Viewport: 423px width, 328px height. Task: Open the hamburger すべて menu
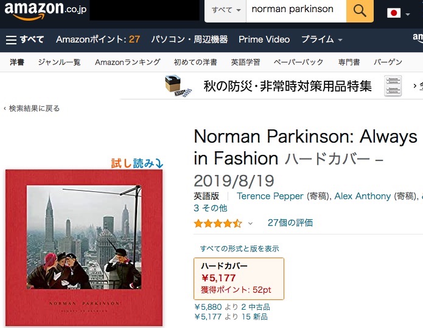[x=25, y=39]
